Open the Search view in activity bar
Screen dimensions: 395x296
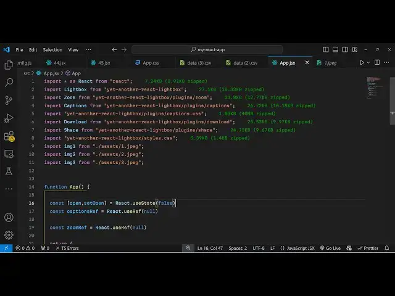[x=9, y=83]
